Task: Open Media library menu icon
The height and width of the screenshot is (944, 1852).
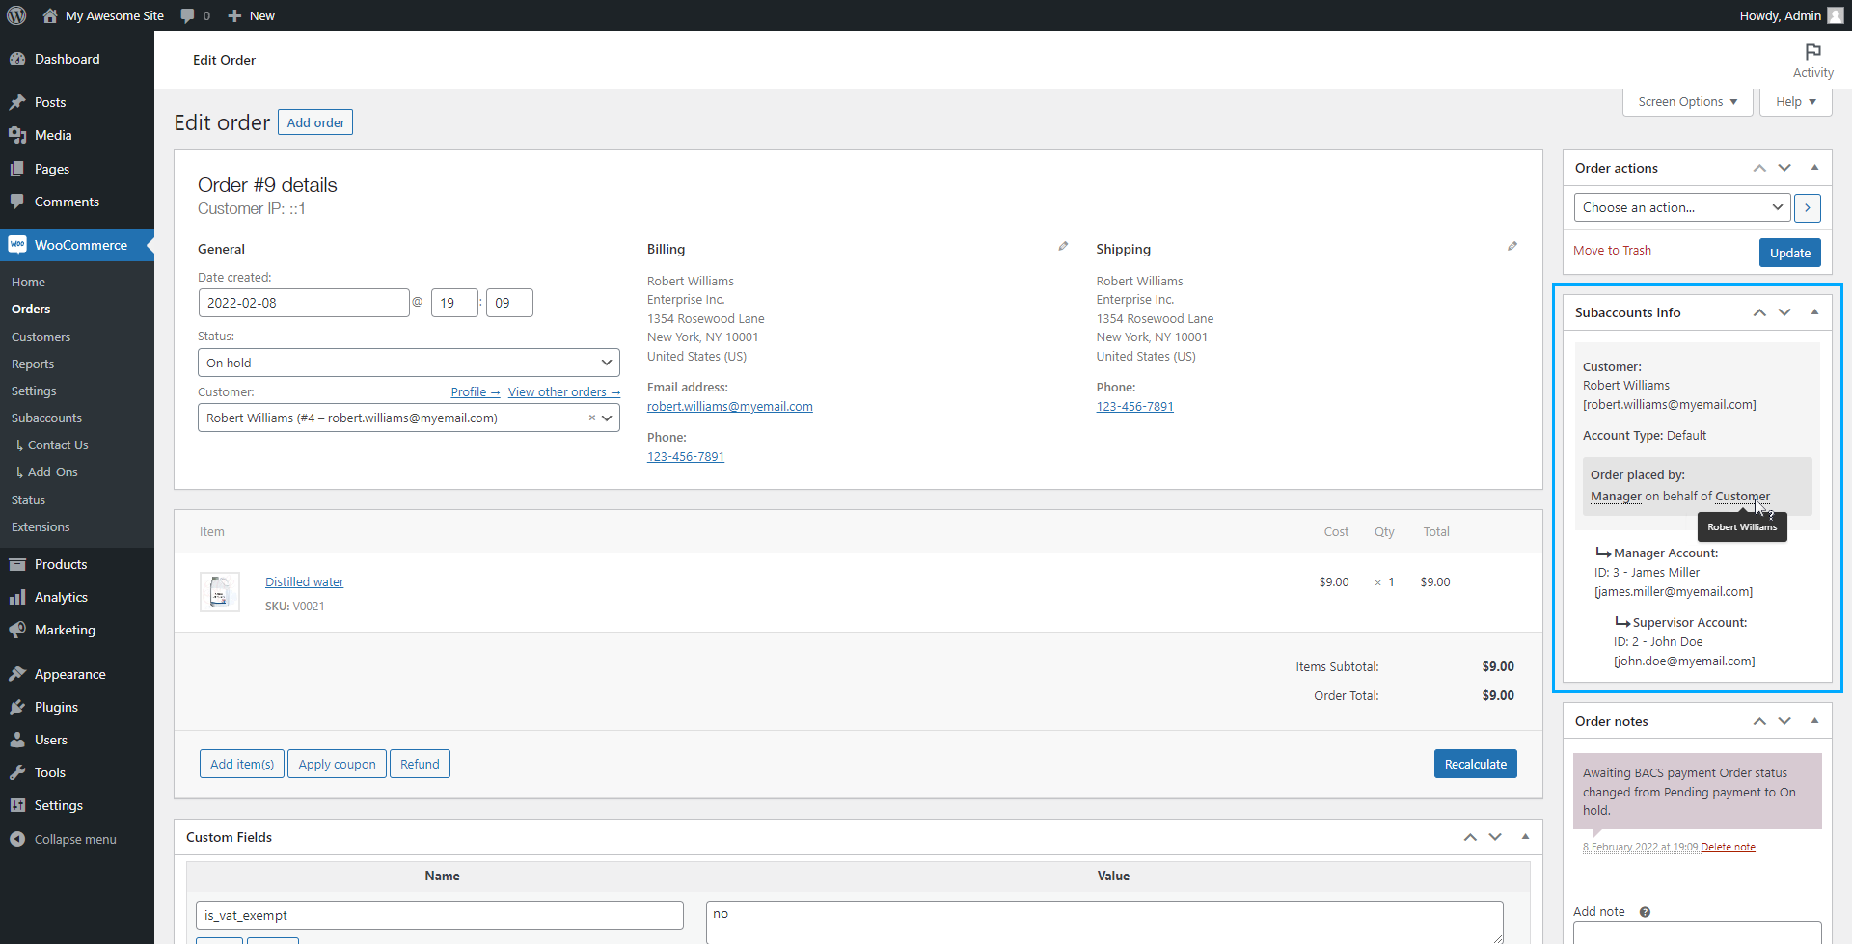Action: click(17, 135)
